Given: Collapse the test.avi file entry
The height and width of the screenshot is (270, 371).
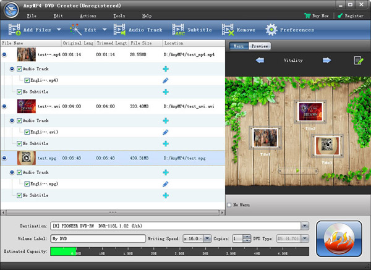Looking at the screenshot, I should (x=4, y=106).
